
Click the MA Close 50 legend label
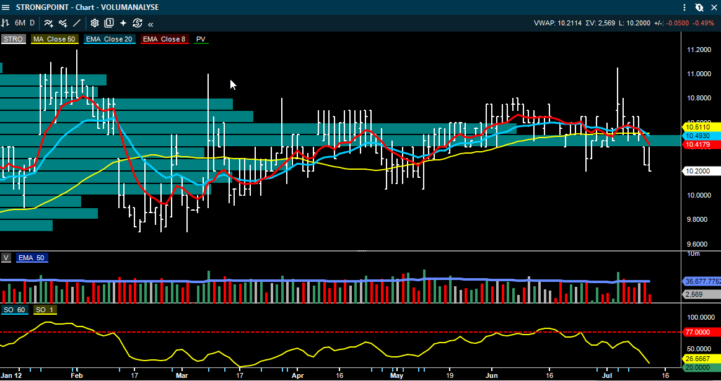point(55,39)
